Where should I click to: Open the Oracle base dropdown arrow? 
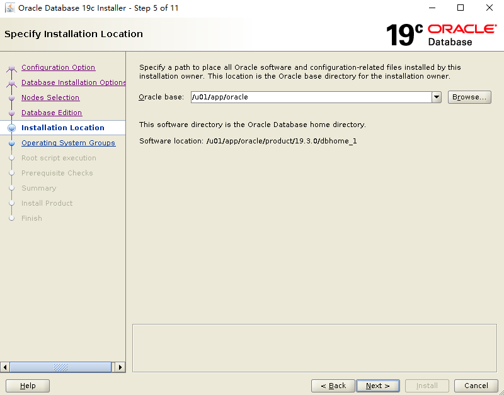click(x=437, y=97)
